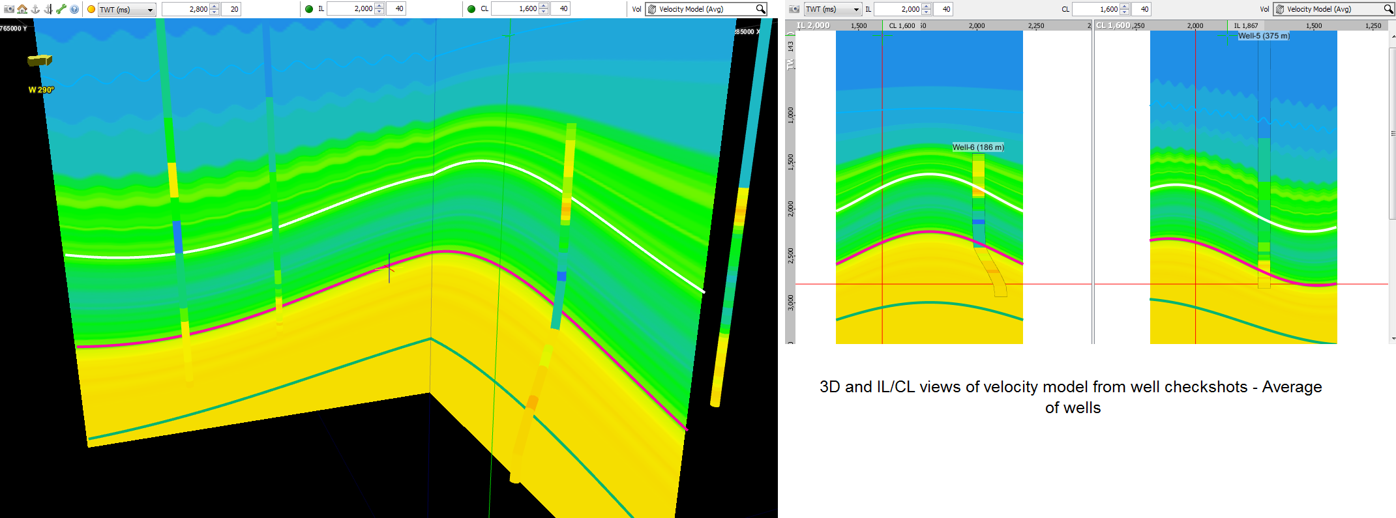Click the Well-6 (186 m) label
Viewport: 1396px width, 518px height.
point(978,147)
